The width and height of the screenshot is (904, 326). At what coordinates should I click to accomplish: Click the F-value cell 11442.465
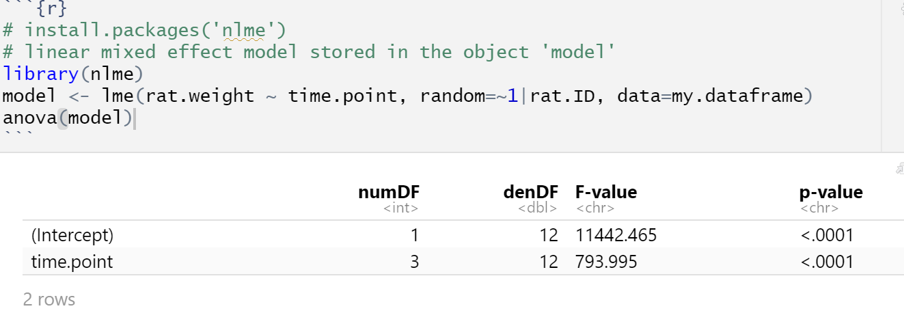[616, 236]
